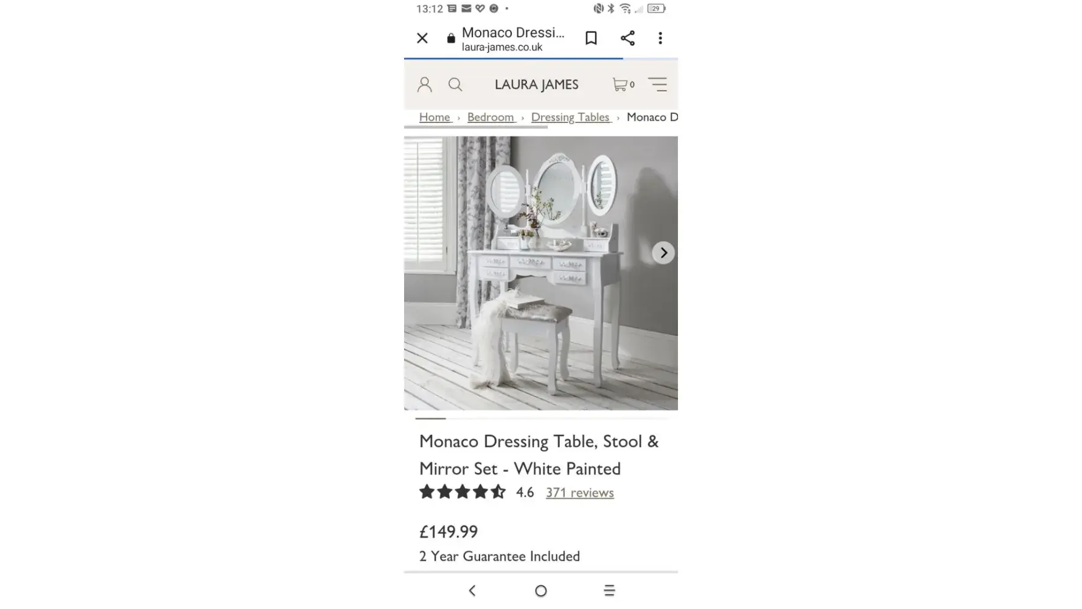Tap the dressing table product photo

coord(540,273)
